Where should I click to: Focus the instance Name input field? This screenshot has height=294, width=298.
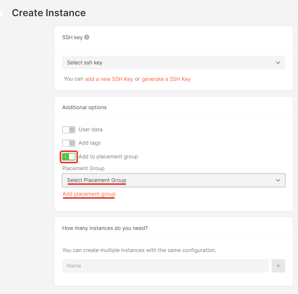point(165,266)
